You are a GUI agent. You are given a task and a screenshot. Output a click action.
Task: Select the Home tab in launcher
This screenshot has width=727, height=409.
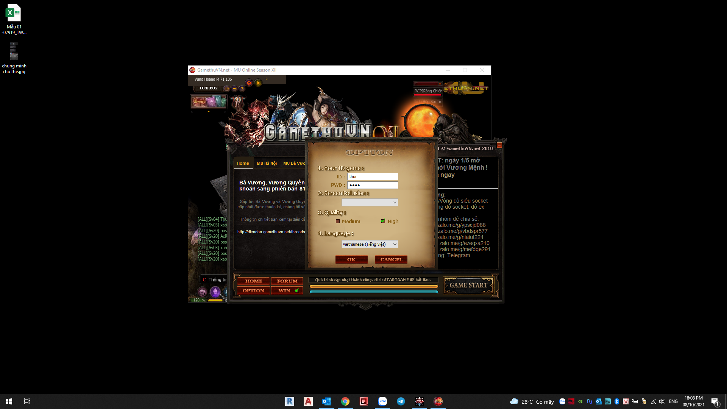point(243,164)
